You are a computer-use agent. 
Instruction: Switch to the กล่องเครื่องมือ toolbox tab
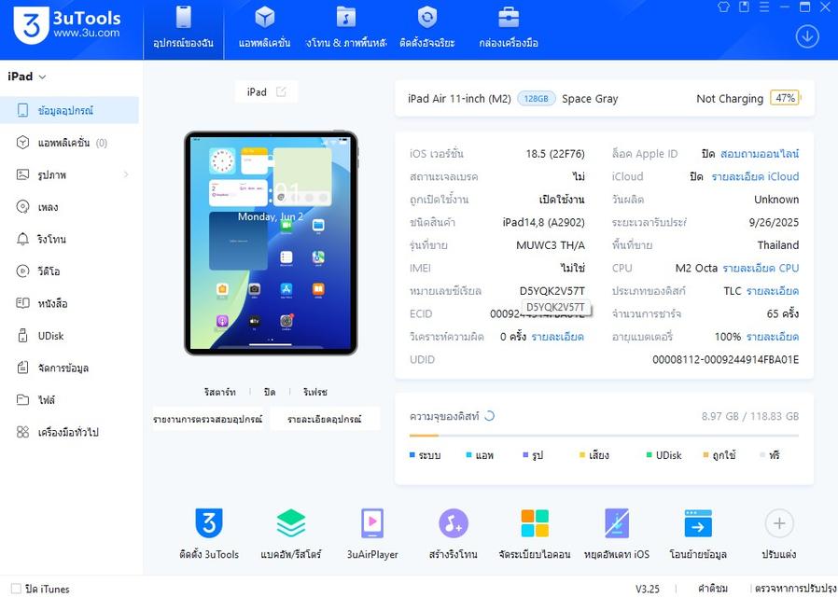point(507,28)
